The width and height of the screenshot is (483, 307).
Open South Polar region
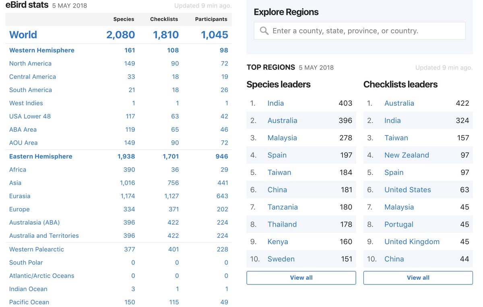26,262
